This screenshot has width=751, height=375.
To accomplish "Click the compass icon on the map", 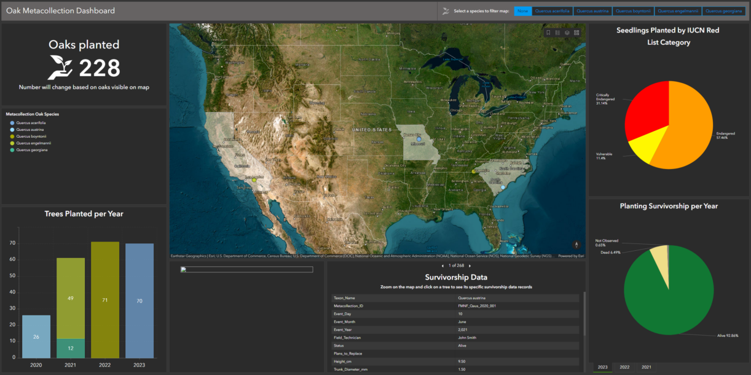I will click(x=576, y=245).
